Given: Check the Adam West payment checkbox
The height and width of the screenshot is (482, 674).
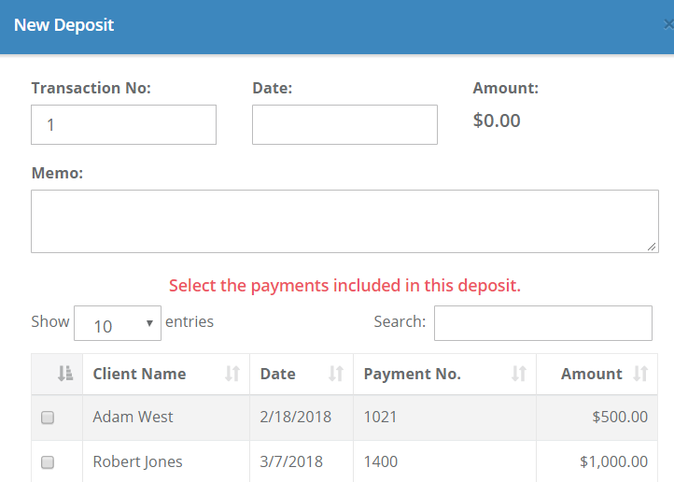Looking at the screenshot, I should tap(48, 418).
